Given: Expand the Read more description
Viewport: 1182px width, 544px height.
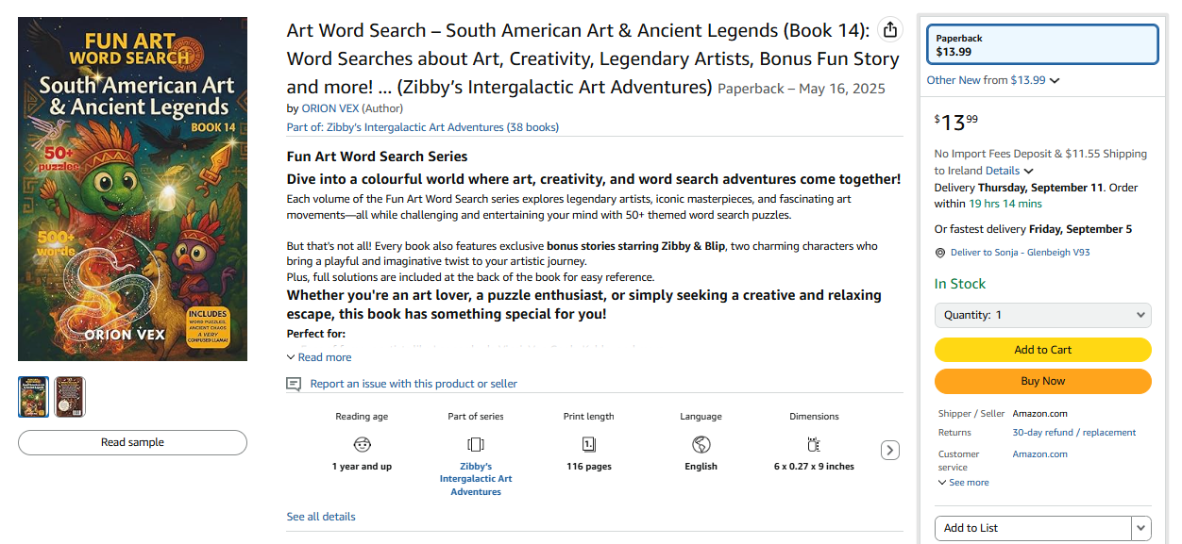Looking at the screenshot, I should point(319,357).
